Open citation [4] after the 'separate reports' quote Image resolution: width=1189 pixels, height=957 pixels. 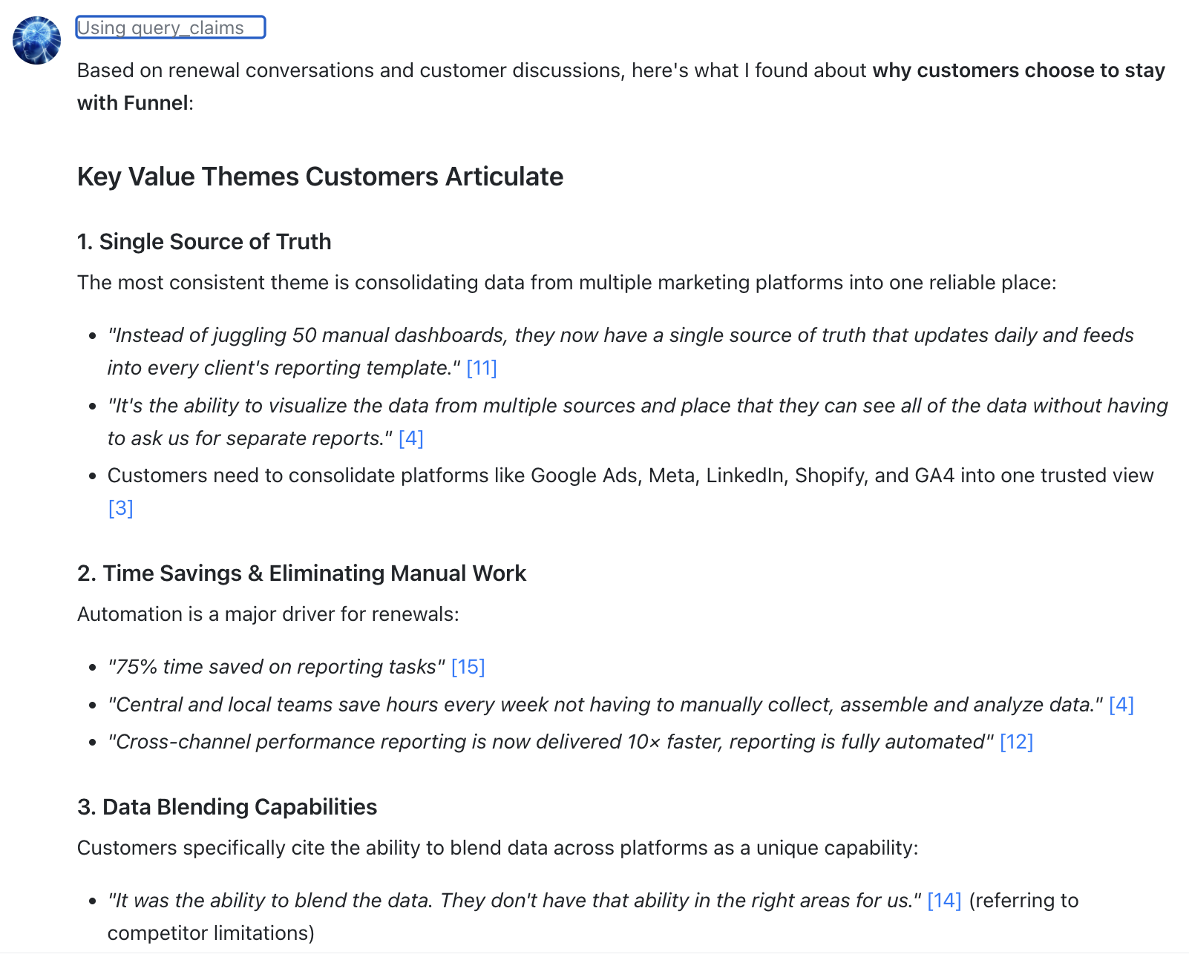411,438
